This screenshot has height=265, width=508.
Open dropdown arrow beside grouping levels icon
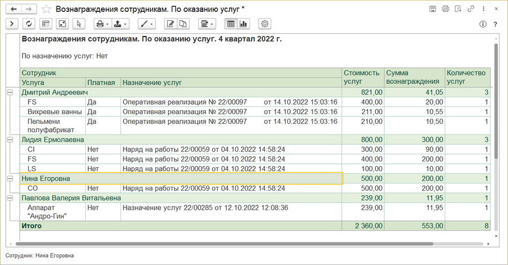pos(212,24)
